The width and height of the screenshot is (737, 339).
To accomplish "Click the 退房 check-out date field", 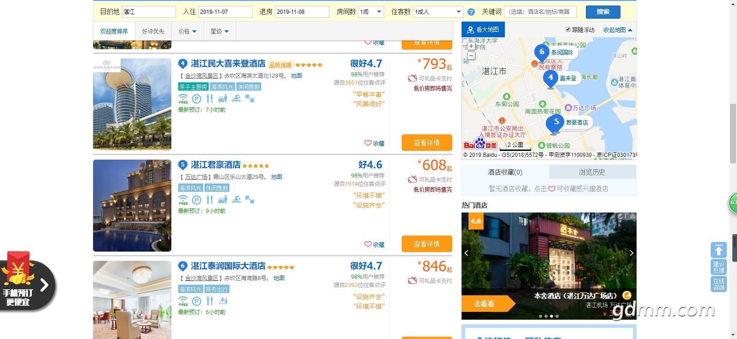I will (x=302, y=12).
